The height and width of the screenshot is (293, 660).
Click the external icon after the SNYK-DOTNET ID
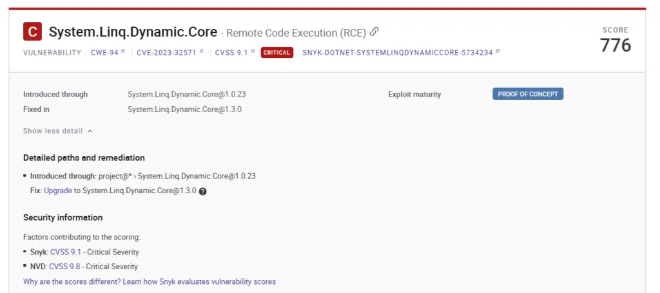click(x=498, y=52)
